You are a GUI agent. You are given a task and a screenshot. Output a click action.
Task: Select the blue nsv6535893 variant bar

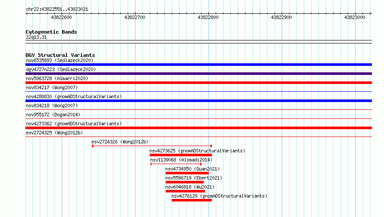[x=198, y=65]
